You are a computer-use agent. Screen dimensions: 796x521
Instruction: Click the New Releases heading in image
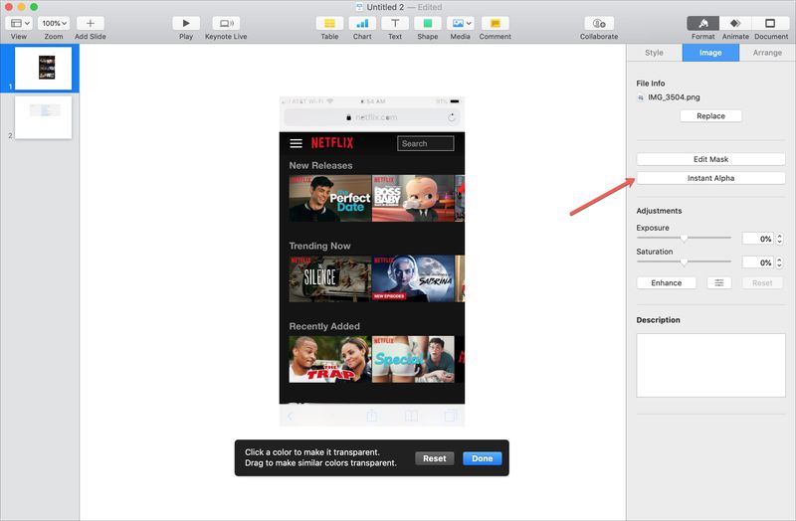[x=320, y=165]
